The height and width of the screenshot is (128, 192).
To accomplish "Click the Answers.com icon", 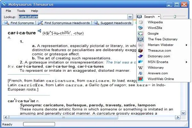I will click(140, 73).
